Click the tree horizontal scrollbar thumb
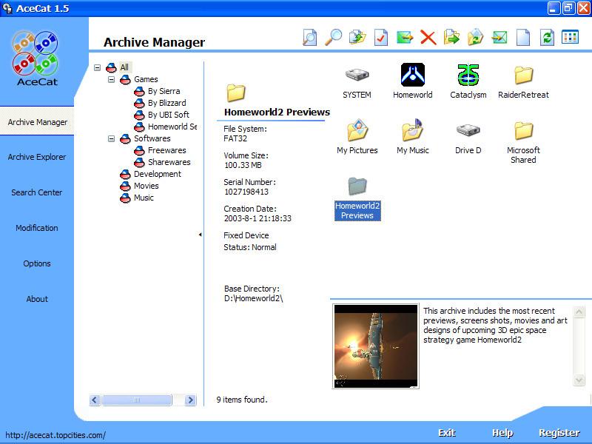This screenshot has height=444, width=592. (x=137, y=400)
